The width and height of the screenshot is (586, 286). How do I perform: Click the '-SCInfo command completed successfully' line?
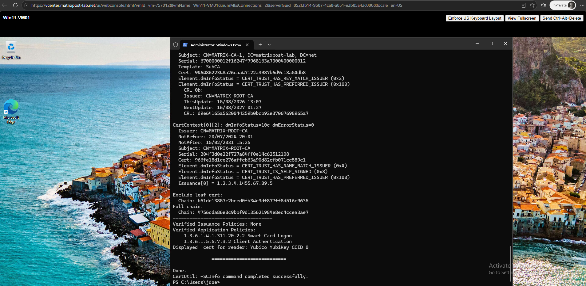coord(240,276)
